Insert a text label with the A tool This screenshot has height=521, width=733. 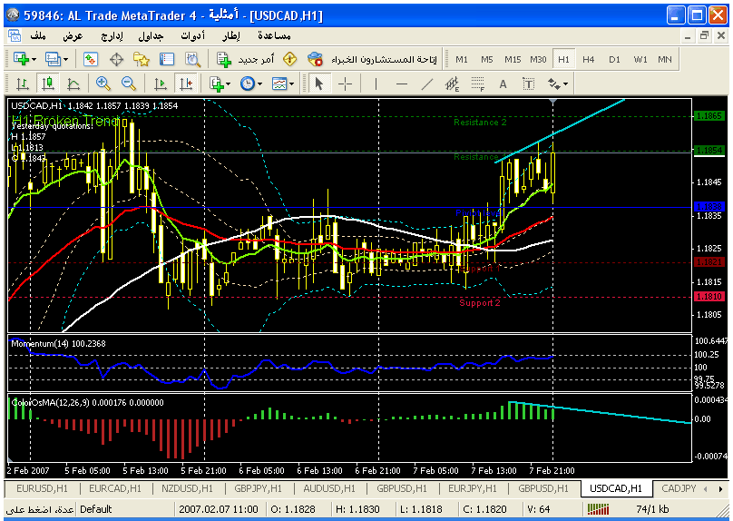(x=503, y=84)
